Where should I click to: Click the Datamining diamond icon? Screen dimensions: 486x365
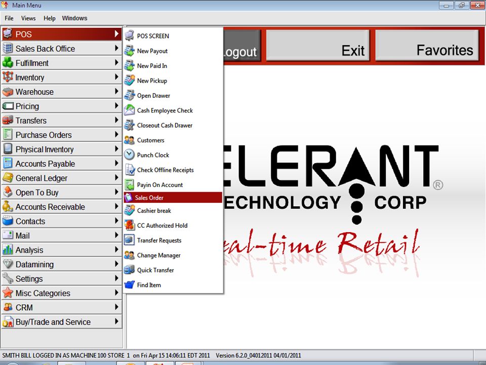click(8, 264)
